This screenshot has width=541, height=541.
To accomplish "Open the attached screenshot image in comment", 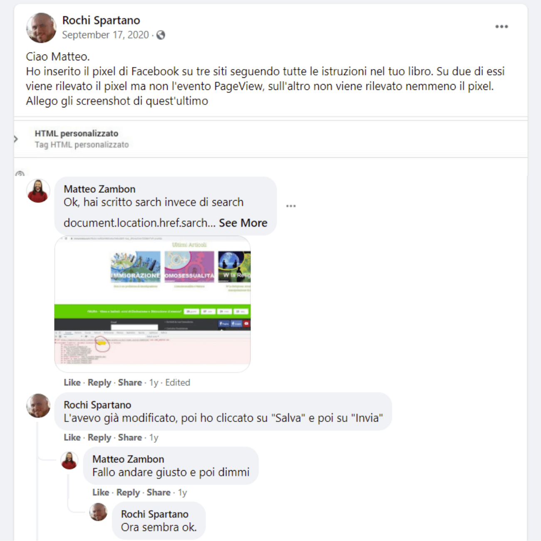I will coord(152,304).
